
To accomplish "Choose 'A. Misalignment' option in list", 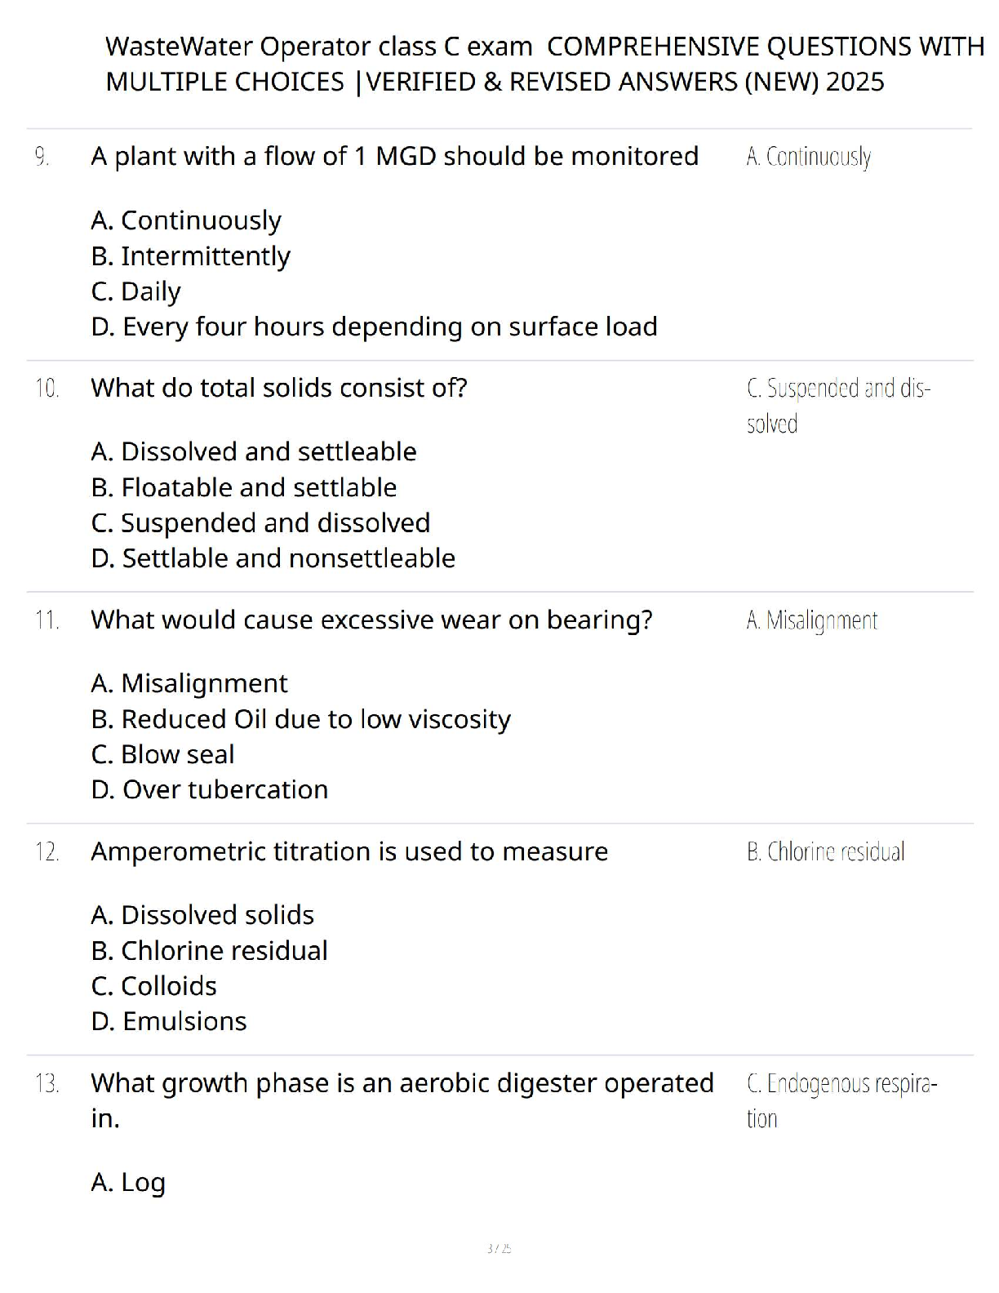I will click(189, 683).
